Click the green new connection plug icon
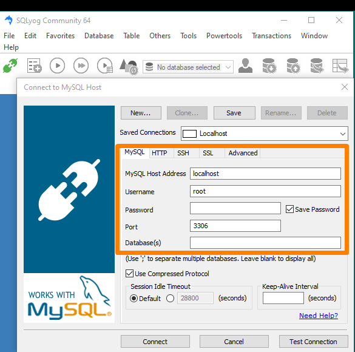The image size is (355, 352). [x=10, y=66]
